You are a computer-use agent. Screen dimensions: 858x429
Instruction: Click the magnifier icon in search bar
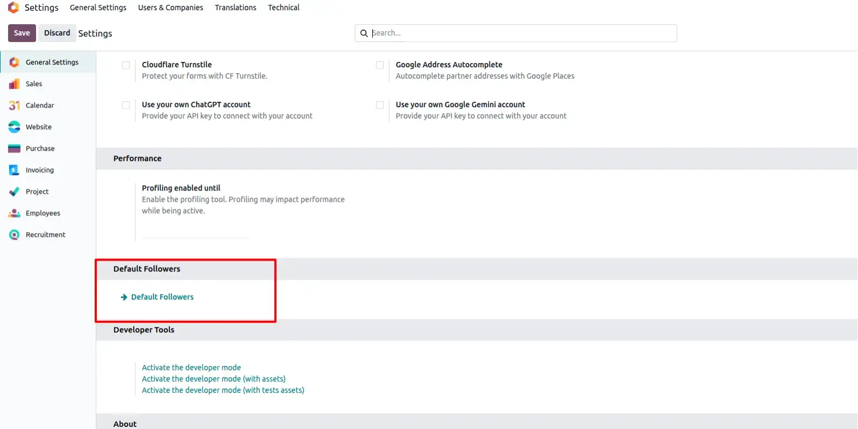pos(364,33)
